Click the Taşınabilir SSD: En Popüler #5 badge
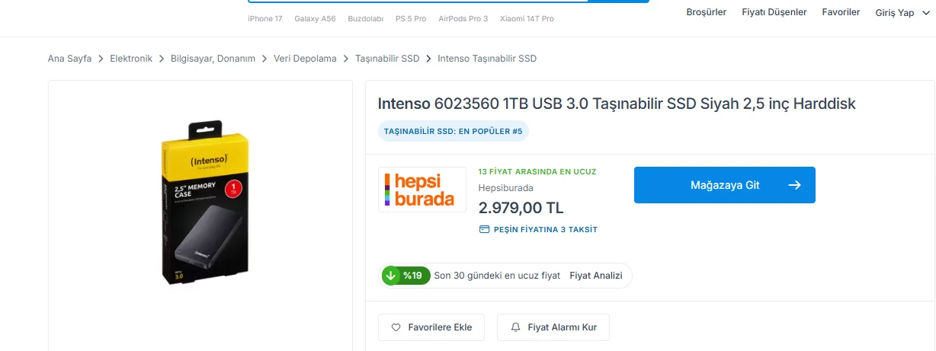The width and height of the screenshot is (936, 351). [x=453, y=131]
